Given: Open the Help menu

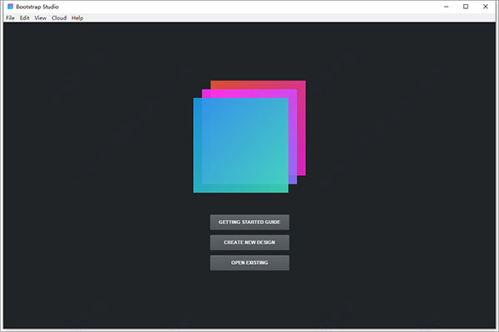Looking at the screenshot, I should click(x=77, y=18).
